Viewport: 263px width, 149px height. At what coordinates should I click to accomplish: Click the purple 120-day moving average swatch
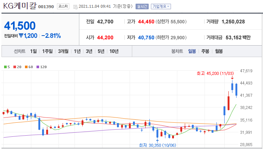(38, 67)
